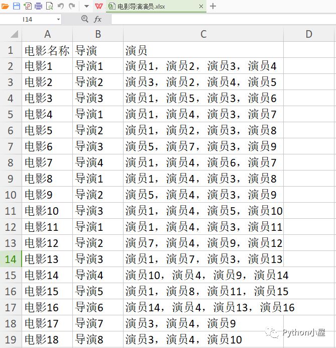
Task: Select cell containing 导演8
Action: click(98, 339)
